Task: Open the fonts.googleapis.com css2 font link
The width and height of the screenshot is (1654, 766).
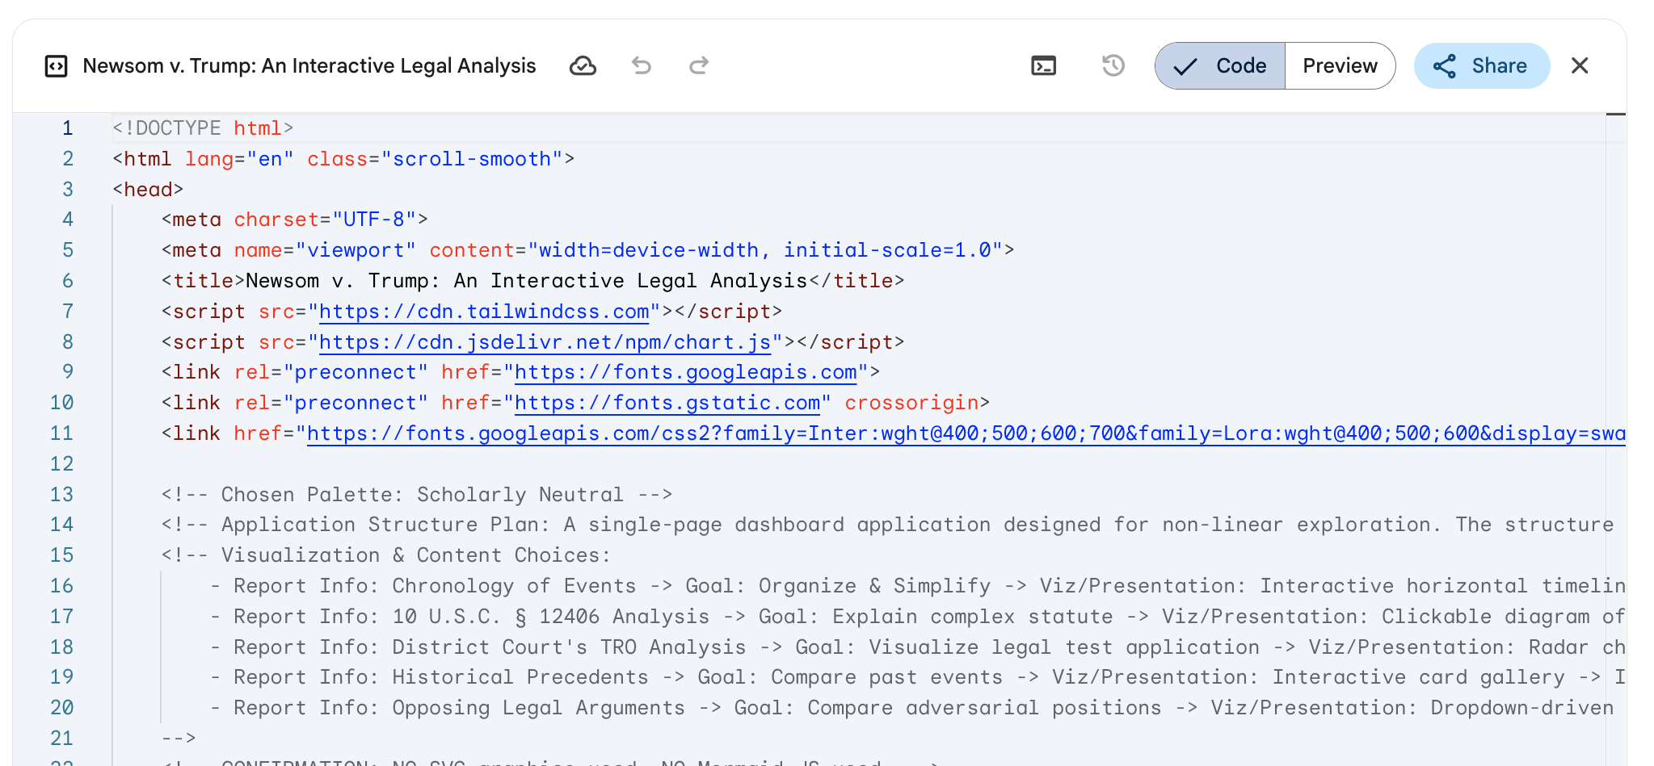Action: [966, 433]
